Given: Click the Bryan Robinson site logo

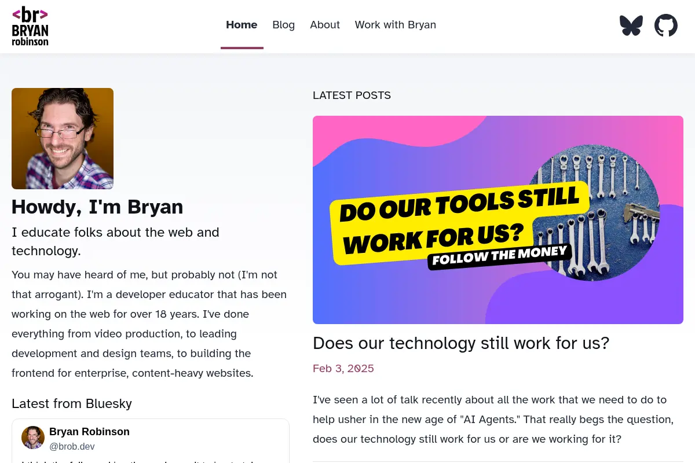Looking at the screenshot, I should click(x=30, y=26).
